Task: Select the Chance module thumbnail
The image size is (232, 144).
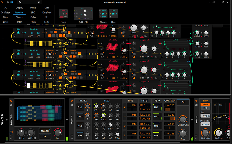Action: click(x=103, y=14)
